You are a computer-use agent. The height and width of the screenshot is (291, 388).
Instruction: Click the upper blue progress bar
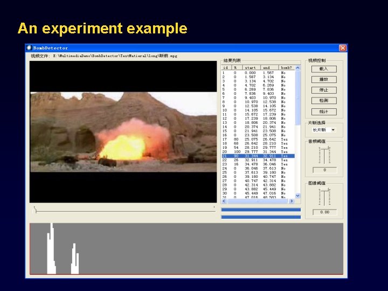pyautogui.click(x=261, y=210)
